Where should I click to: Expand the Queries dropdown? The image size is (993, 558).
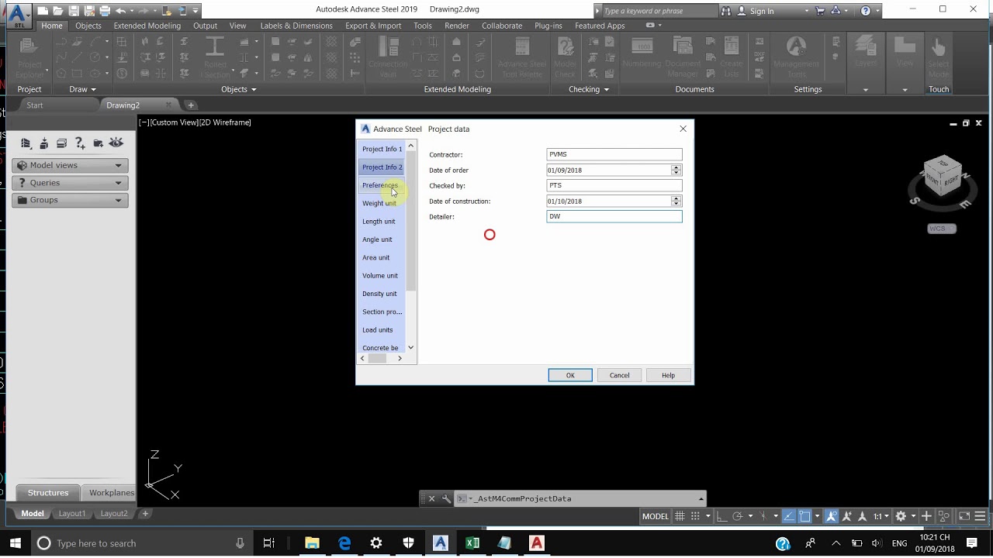pyautogui.click(x=118, y=183)
